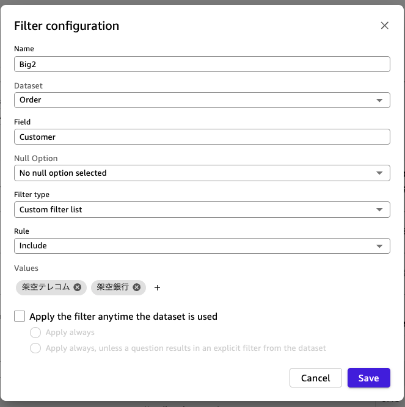Focus the Name field containing Big2
405x407 pixels.
tap(202, 64)
